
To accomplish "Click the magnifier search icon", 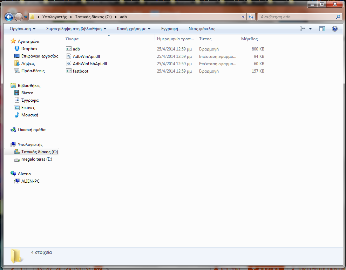I will point(338,17).
